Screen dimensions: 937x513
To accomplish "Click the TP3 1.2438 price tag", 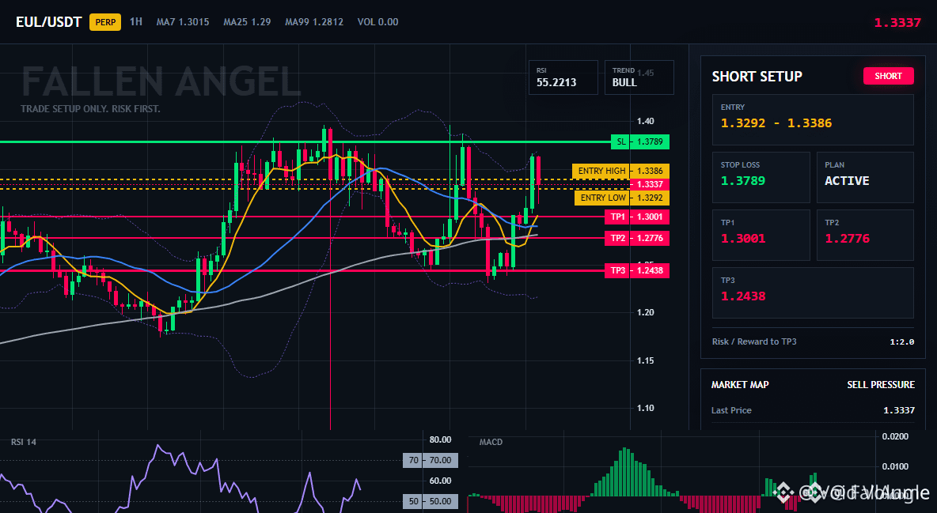I will tap(637, 270).
